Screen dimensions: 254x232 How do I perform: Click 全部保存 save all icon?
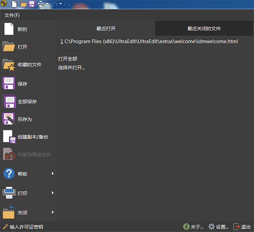9,101
